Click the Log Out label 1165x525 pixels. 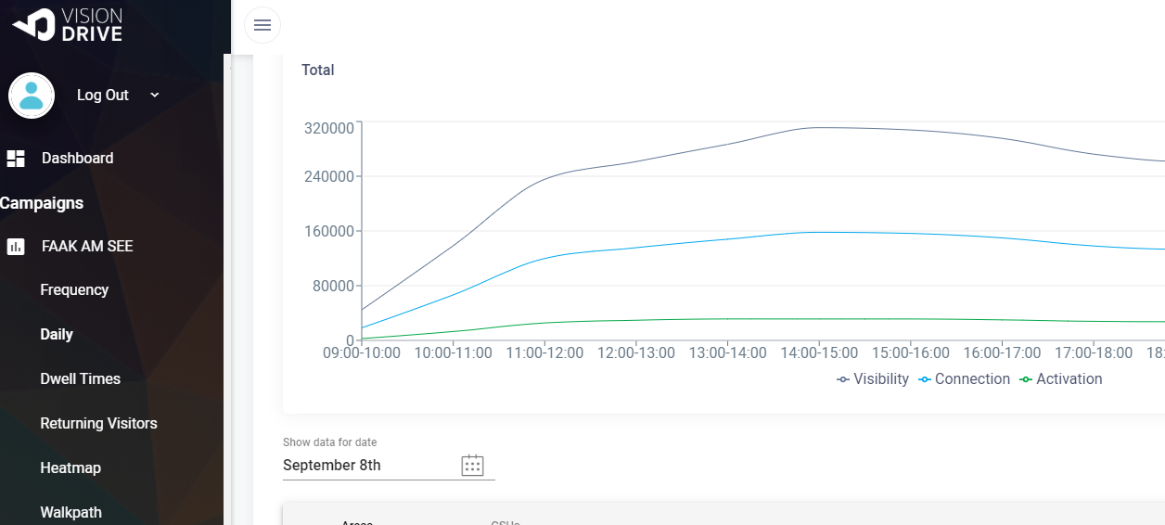click(103, 95)
